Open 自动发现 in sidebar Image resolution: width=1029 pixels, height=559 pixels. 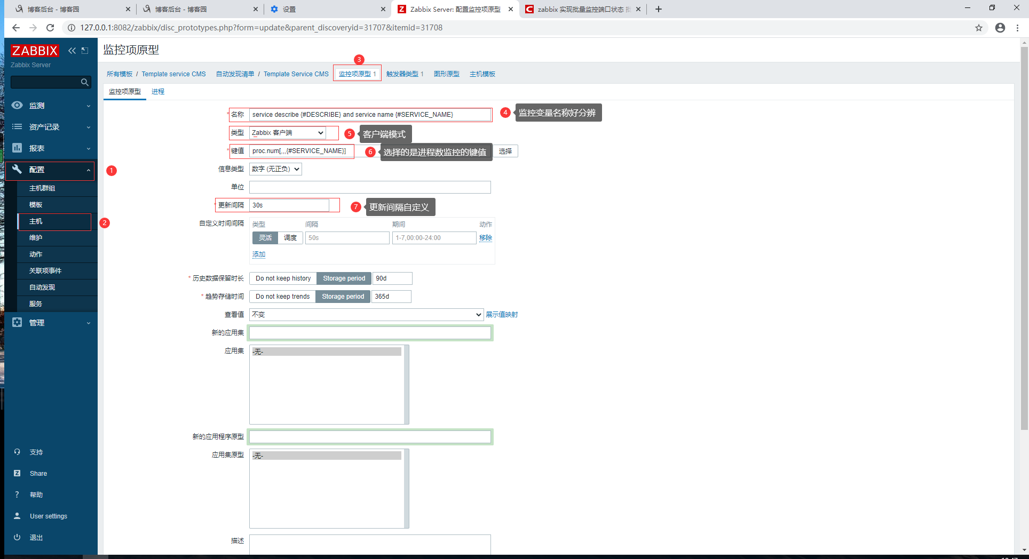[42, 288]
